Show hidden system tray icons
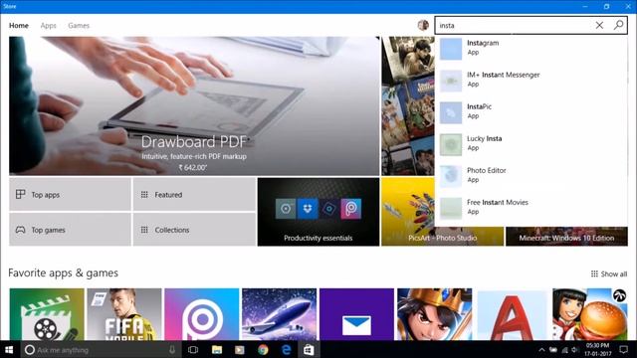The width and height of the screenshot is (637, 358). pos(541,349)
